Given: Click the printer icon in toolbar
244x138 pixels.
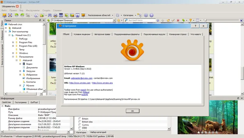Looking at the screenshot, I should [x=56, y=15].
